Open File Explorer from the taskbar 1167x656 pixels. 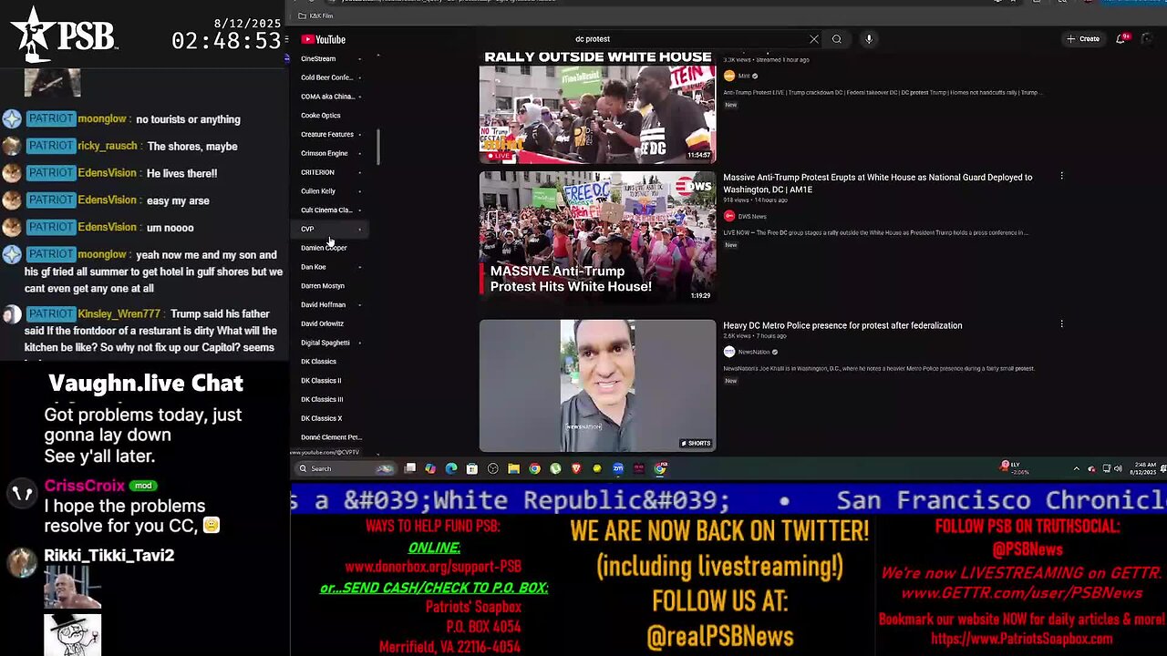coord(514,468)
